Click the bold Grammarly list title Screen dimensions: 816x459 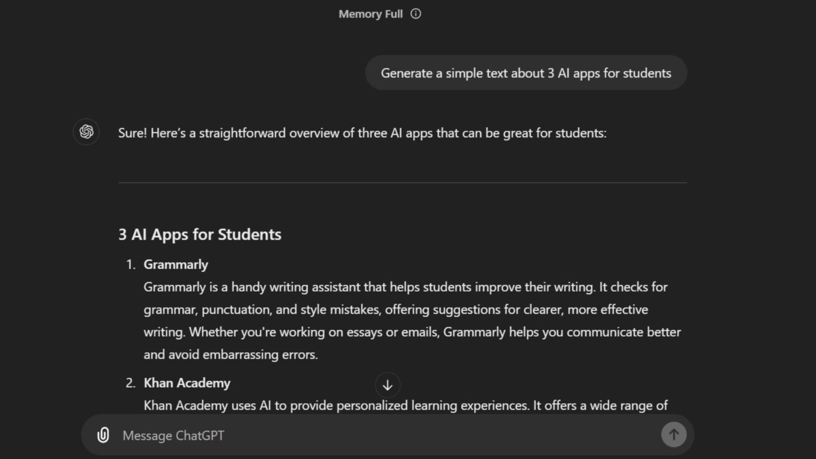click(176, 264)
